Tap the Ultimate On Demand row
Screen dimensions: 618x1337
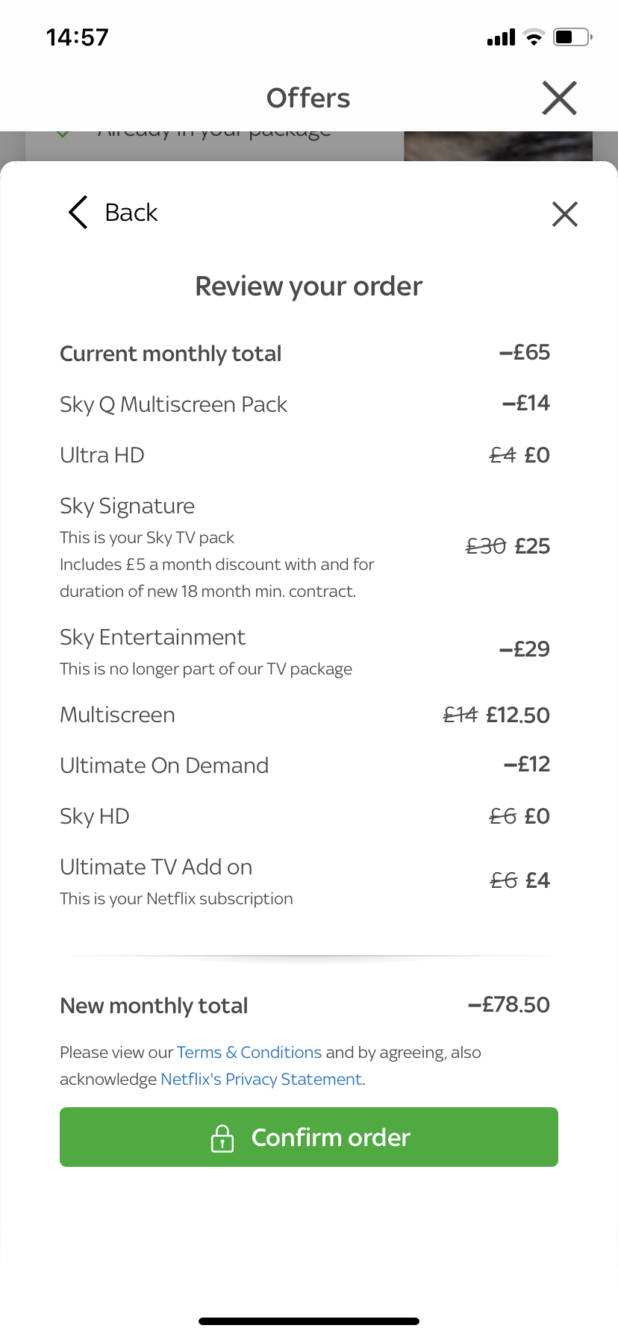(164, 765)
